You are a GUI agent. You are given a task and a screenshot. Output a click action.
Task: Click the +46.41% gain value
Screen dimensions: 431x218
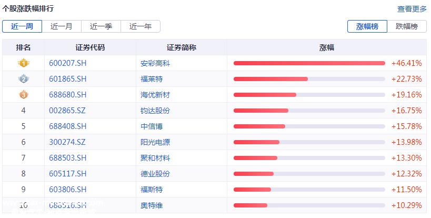tap(407, 63)
